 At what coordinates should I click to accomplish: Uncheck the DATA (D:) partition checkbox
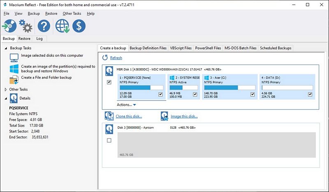tap(310, 95)
